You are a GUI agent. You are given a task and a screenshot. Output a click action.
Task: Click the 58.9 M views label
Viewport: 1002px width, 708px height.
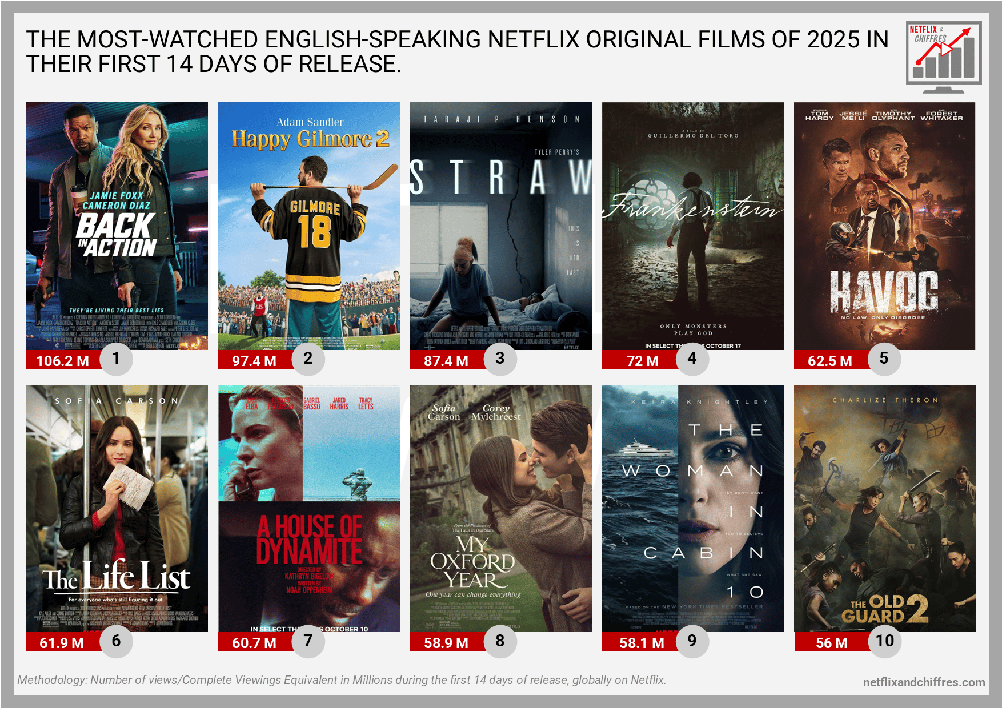[446, 642]
